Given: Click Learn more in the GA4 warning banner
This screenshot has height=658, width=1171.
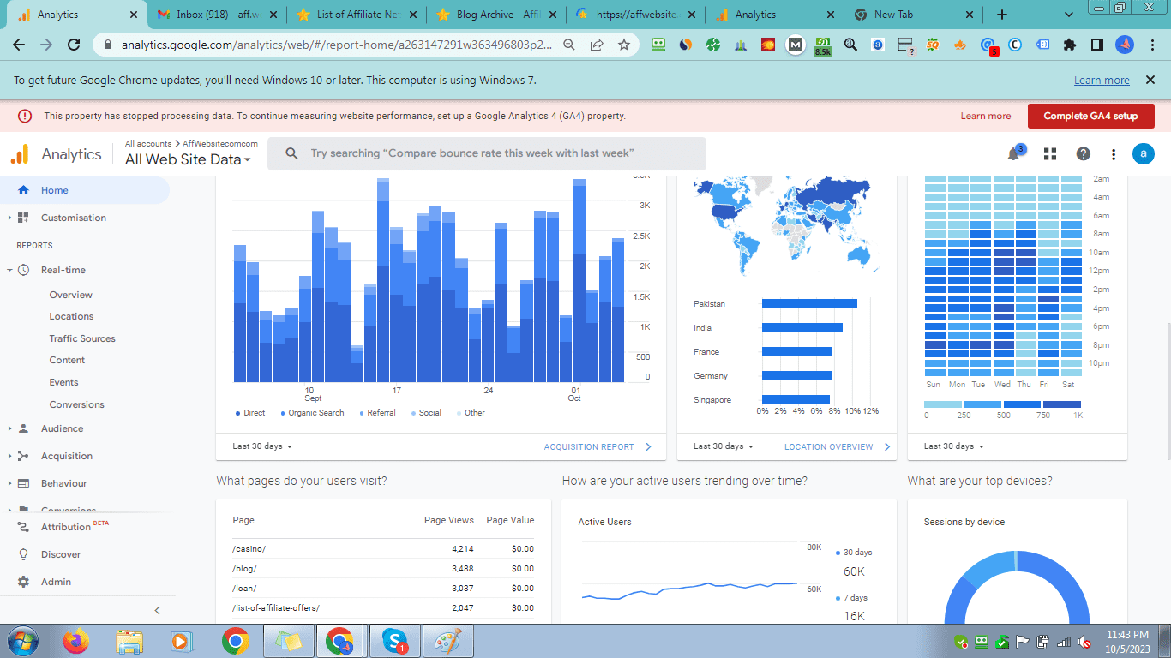Looking at the screenshot, I should [x=985, y=116].
